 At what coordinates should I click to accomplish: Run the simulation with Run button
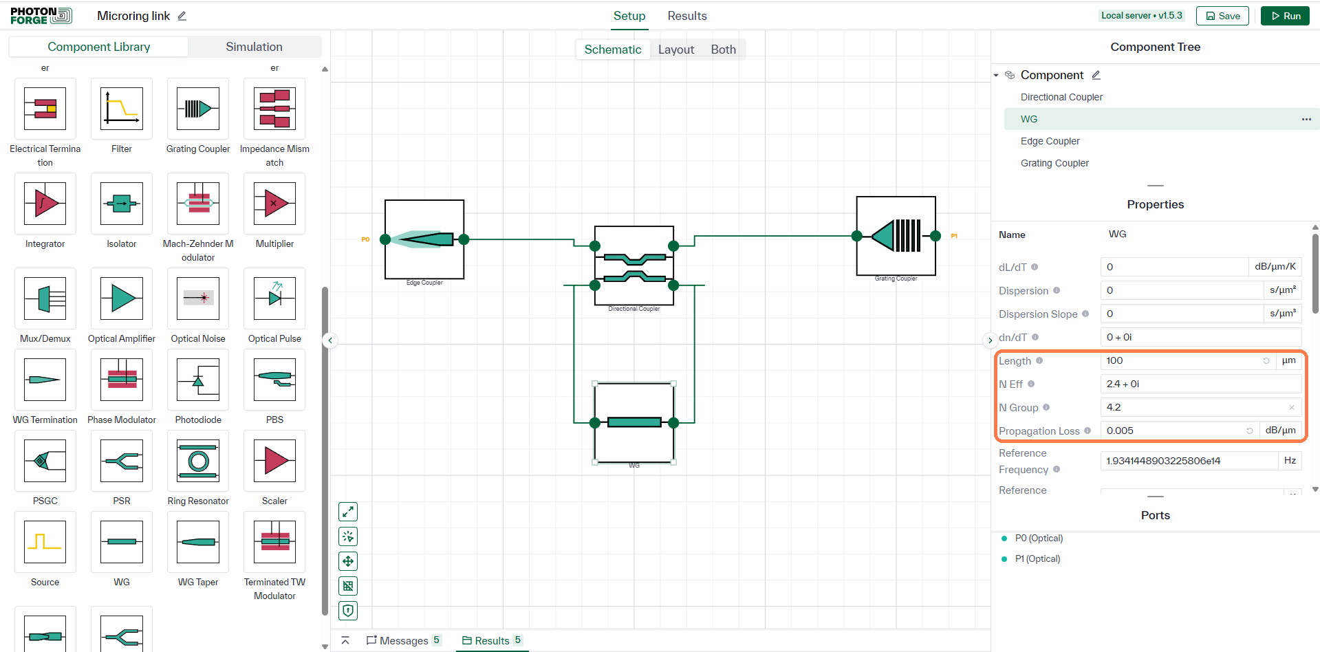pos(1285,16)
